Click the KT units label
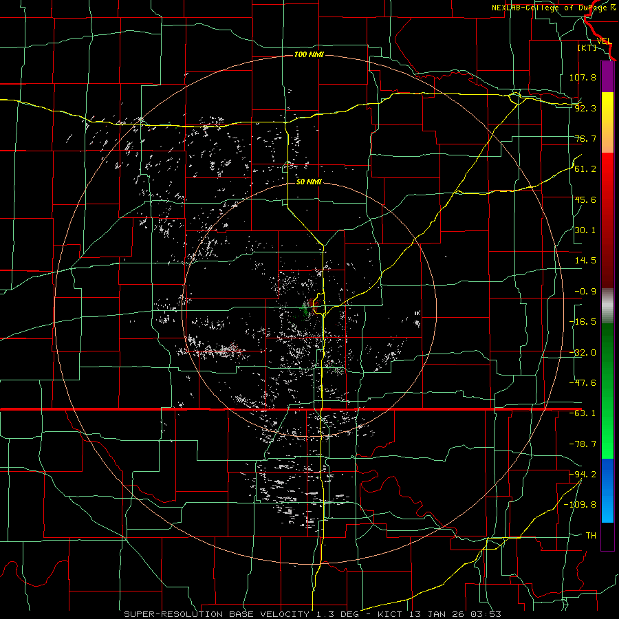 [587, 47]
